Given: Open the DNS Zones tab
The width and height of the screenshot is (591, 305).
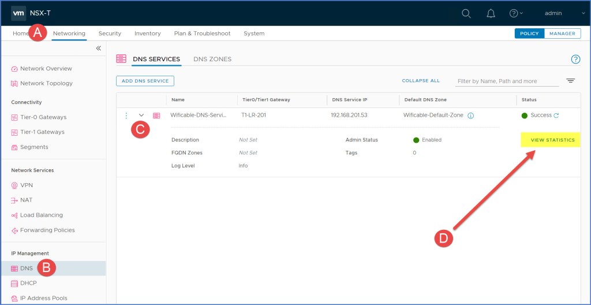Looking at the screenshot, I should tap(212, 59).
